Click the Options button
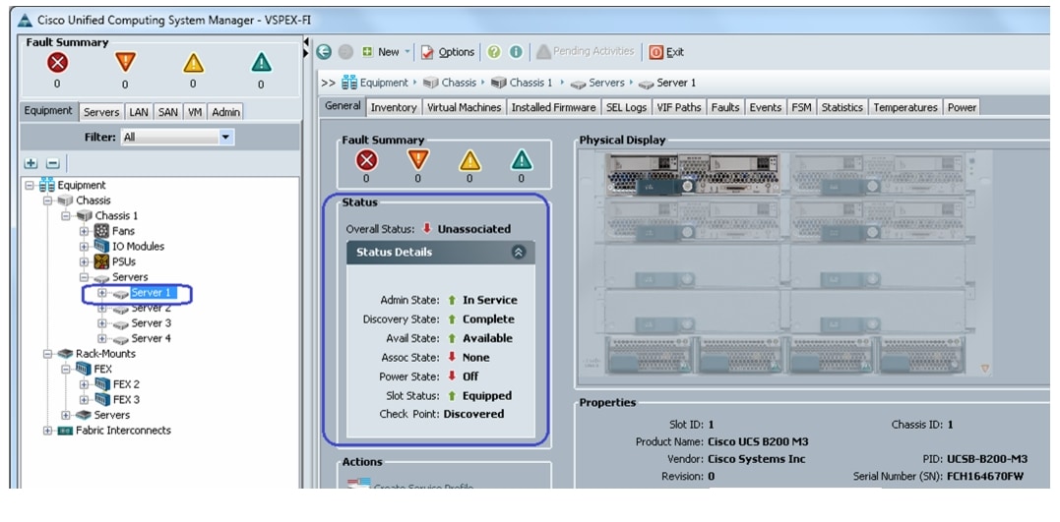The image size is (1060, 522). coord(449,52)
